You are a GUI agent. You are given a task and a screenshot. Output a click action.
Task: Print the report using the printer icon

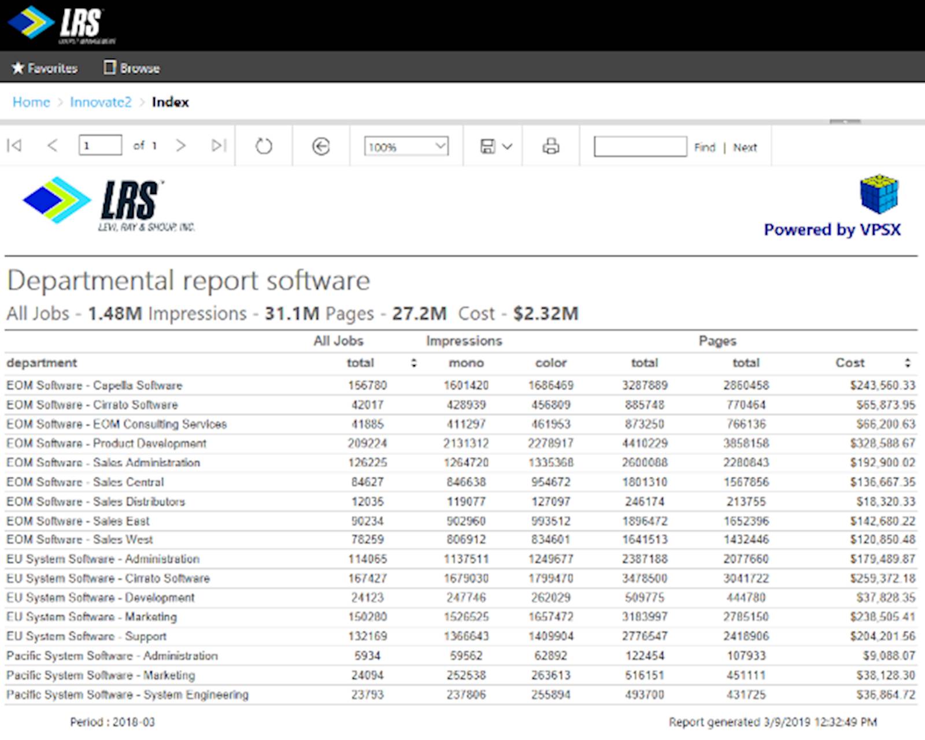point(550,146)
